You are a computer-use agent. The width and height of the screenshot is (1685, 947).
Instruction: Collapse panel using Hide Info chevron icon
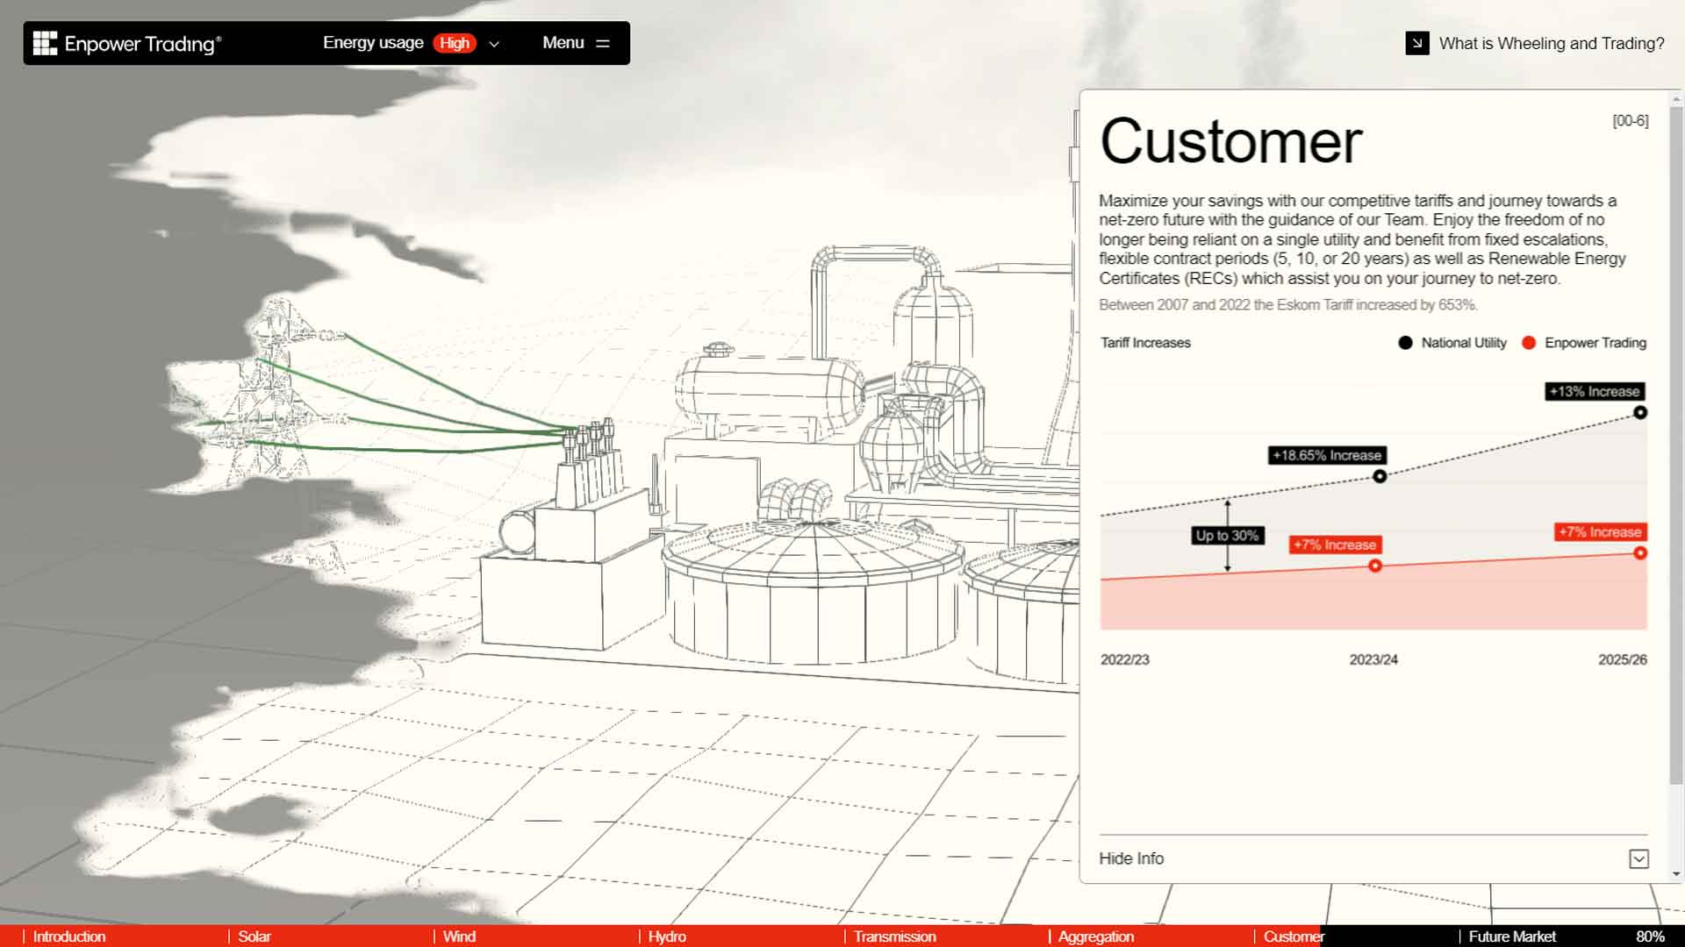tap(1638, 858)
